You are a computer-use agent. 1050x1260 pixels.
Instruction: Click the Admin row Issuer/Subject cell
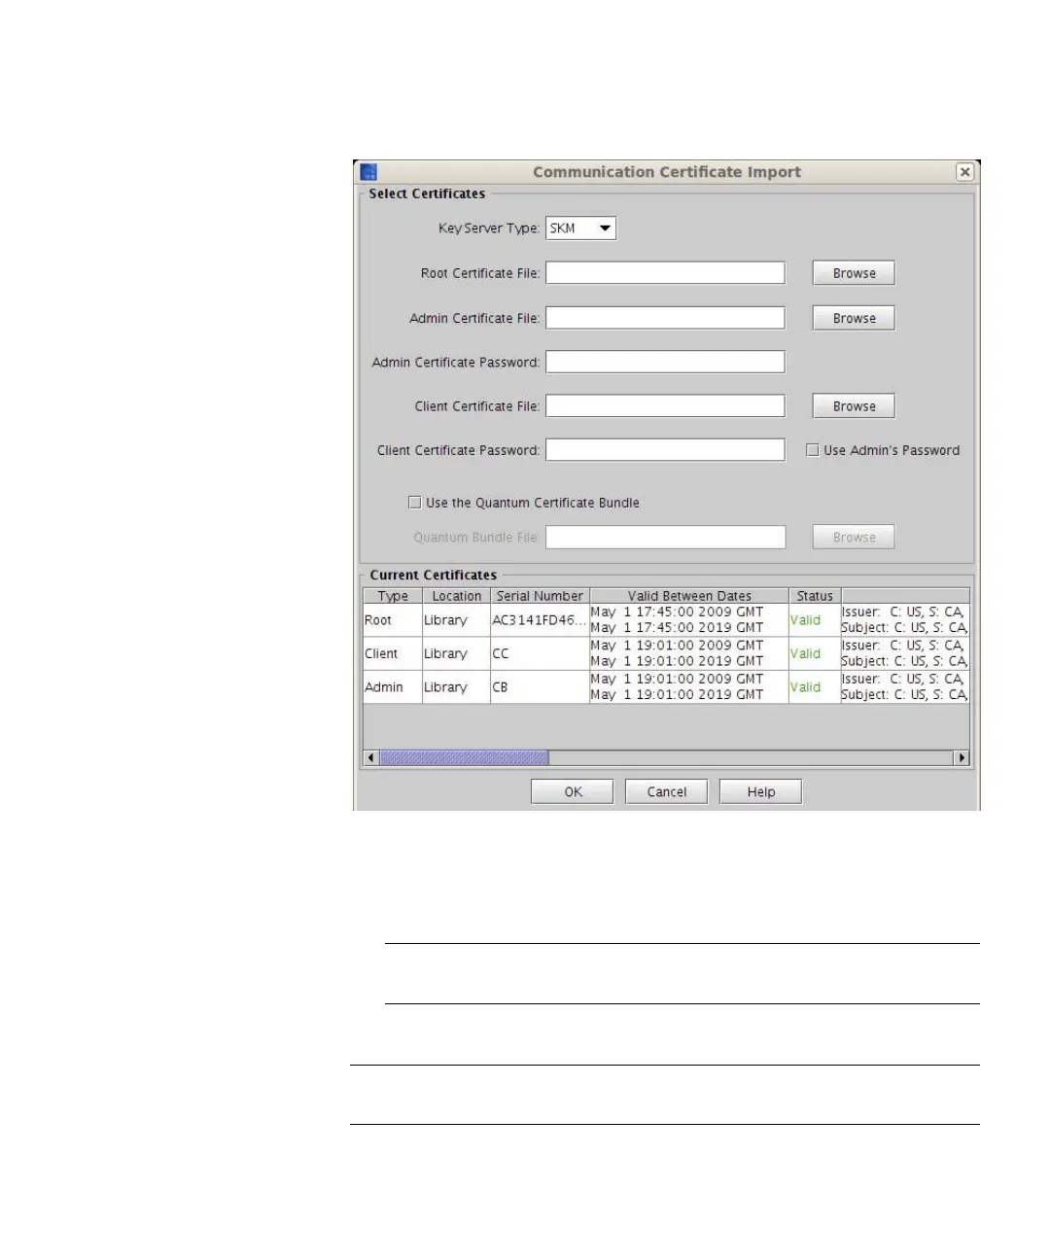pos(904,687)
